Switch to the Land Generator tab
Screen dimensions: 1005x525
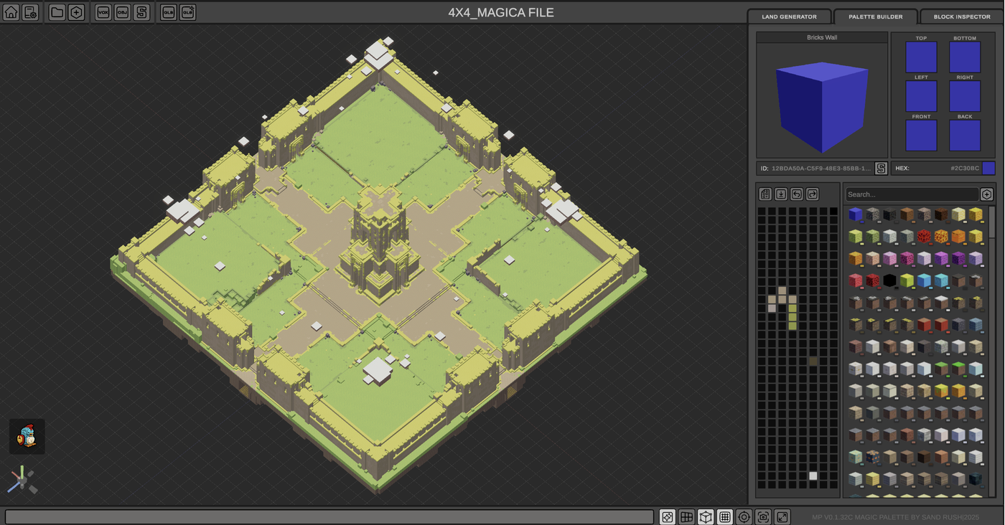[x=789, y=16]
